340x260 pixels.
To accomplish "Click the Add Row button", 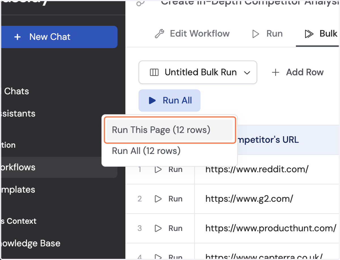I will (x=297, y=72).
